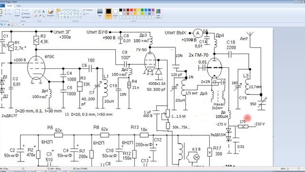Select the Rounded rectangle shape
305x172 pixels.
click(x=71, y=10)
